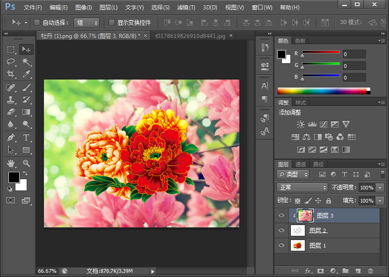Screen dimensions: 389x277
Task: Toggle lock all for layer
Action: coord(329,201)
